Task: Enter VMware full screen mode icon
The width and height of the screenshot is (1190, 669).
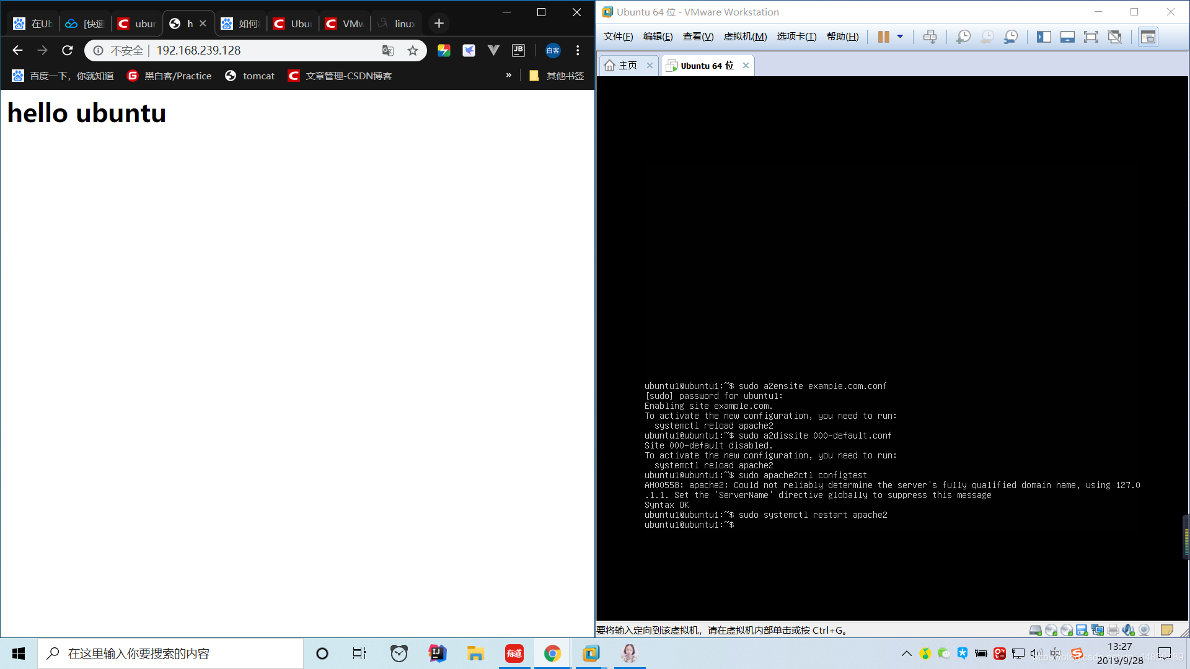Action: [1090, 37]
